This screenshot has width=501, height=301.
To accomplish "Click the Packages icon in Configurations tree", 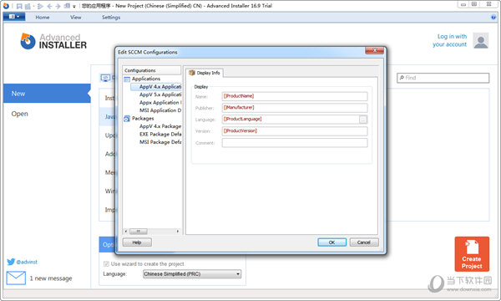I will (127, 119).
